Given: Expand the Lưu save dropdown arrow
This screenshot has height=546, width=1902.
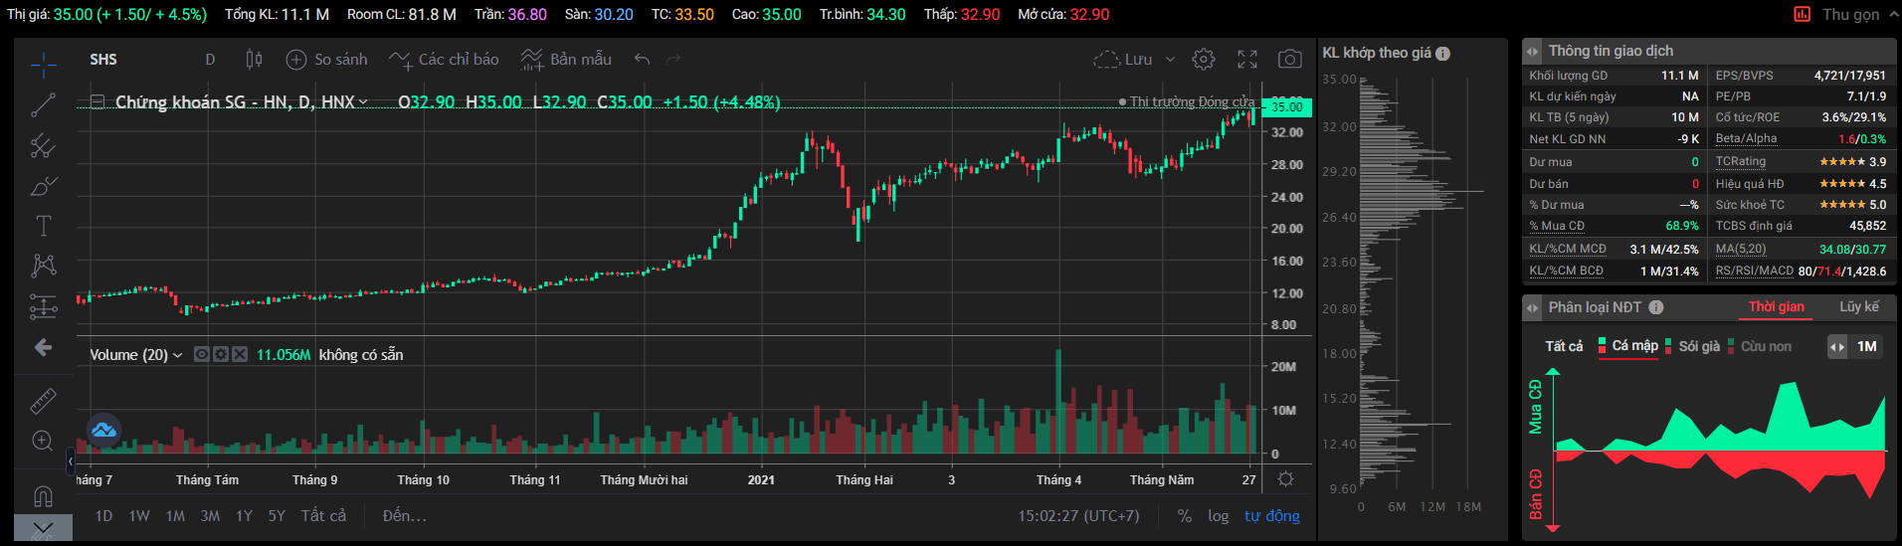Looking at the screenshot, I should click(x=1170, y=60).
